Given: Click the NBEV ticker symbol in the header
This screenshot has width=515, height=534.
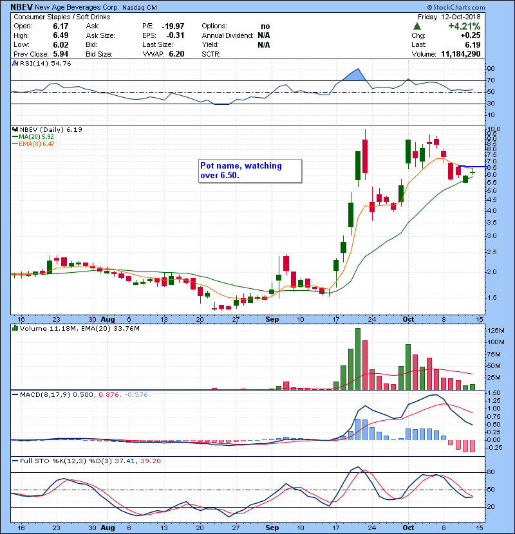Looking at the screenshot, I should (x=21, y=7).
